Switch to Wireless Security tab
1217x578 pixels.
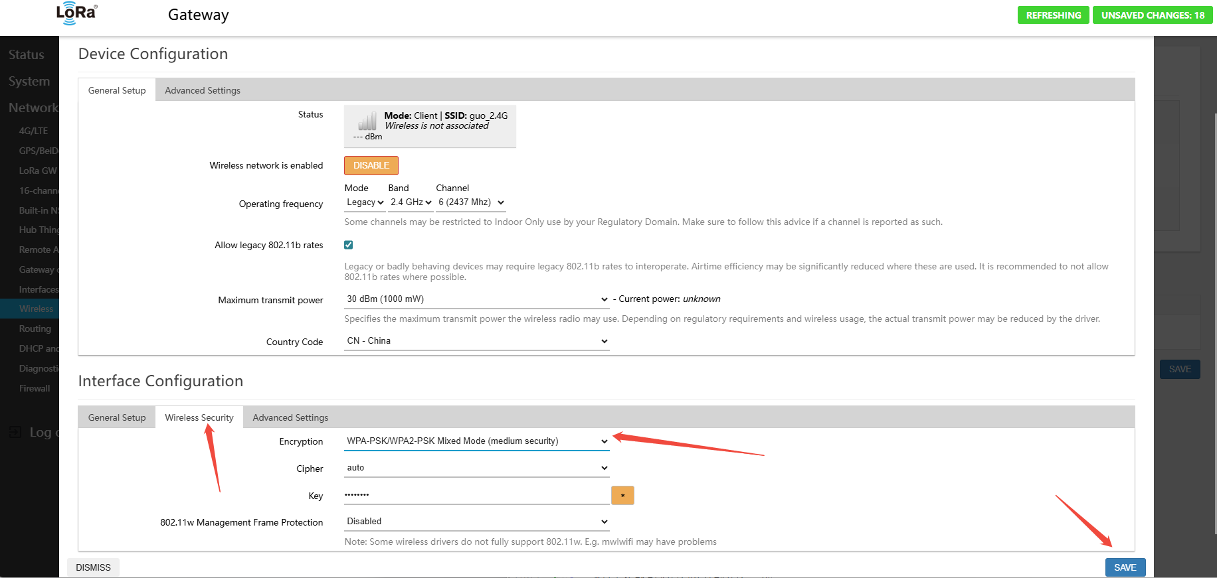[x=199, y=417]
